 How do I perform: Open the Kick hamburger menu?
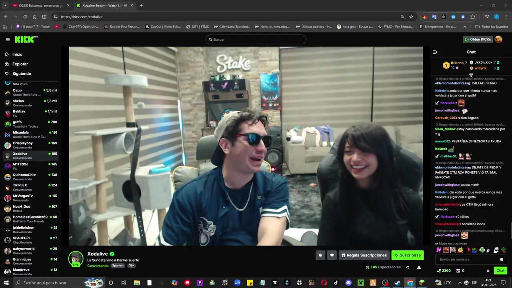click(x=8, y=40)
